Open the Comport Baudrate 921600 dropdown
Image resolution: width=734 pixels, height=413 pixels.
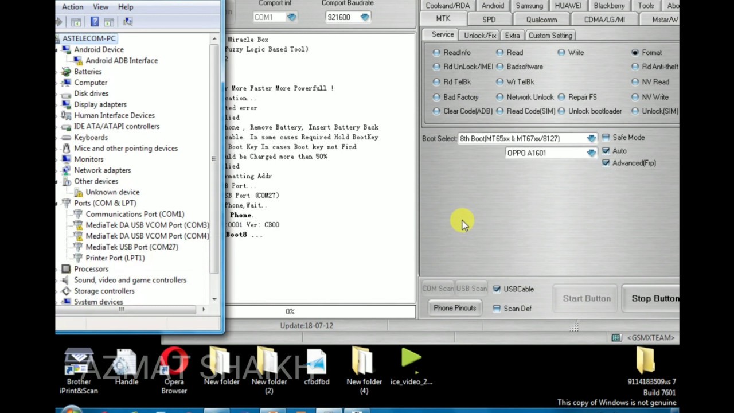point(365,17)
